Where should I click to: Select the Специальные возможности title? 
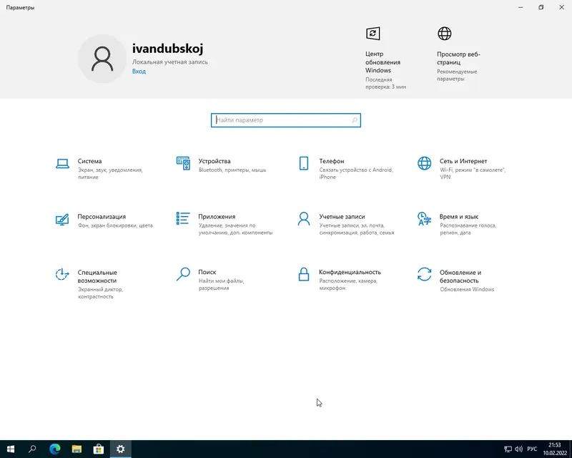point(97,276)
